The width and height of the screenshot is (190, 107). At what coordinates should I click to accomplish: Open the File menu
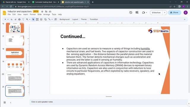9,15
